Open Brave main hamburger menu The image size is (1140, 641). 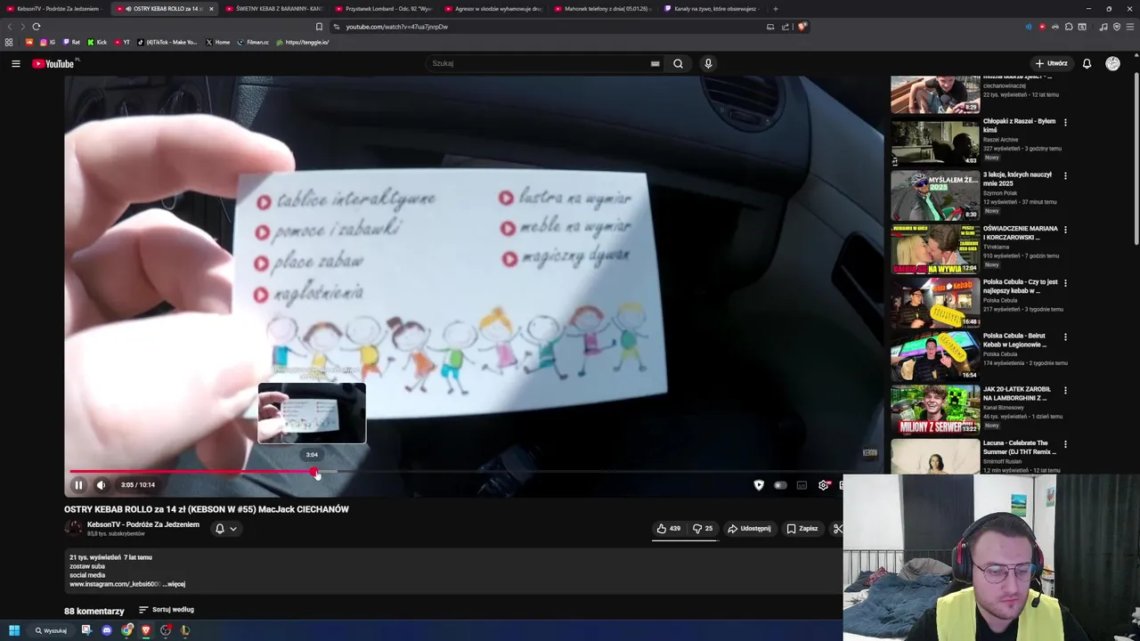click(1129, 27)
